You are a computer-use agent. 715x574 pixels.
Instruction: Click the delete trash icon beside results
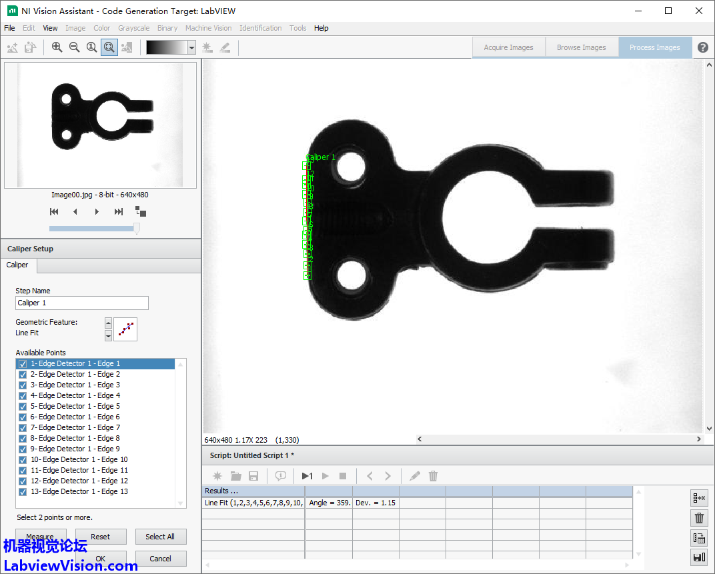point(699,518)
